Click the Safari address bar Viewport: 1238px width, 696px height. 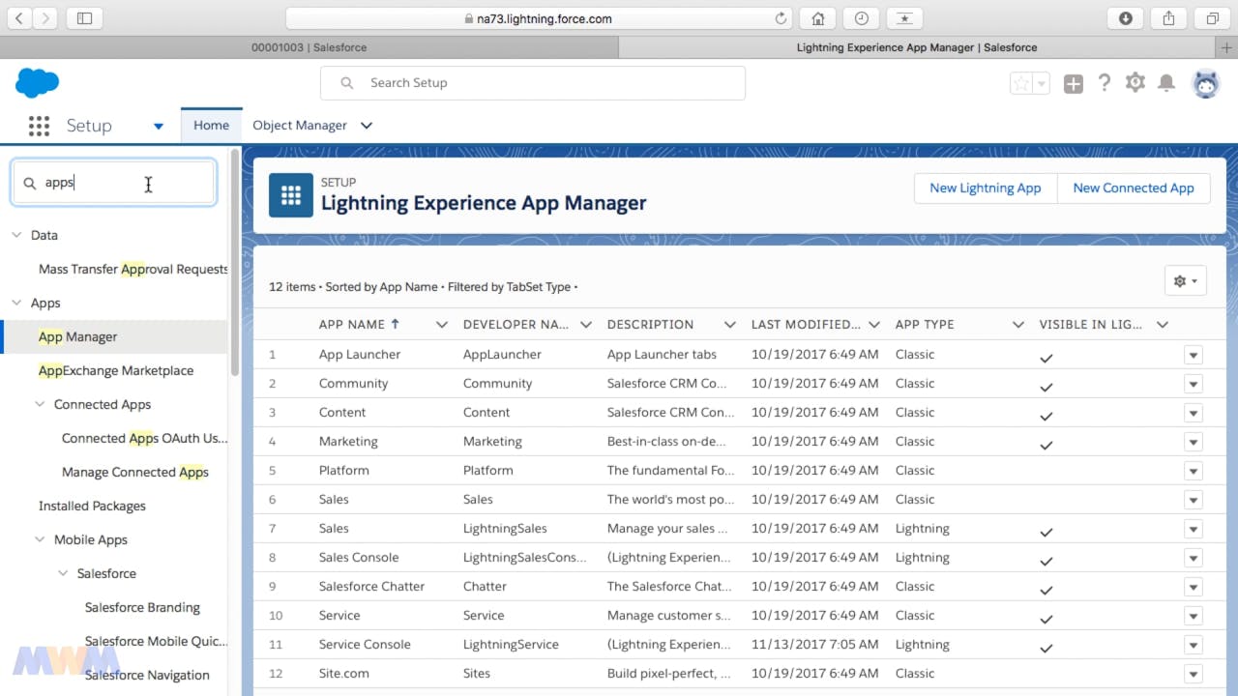[x=540, y=18]
